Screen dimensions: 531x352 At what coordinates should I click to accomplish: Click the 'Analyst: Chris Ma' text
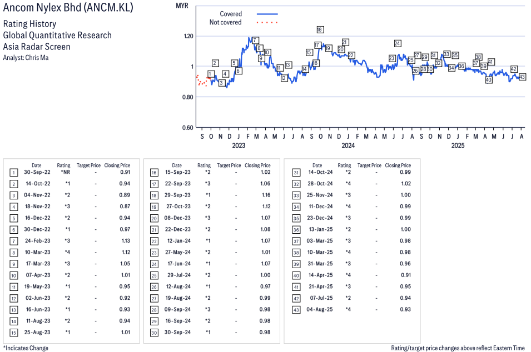[x=26, y=58]
